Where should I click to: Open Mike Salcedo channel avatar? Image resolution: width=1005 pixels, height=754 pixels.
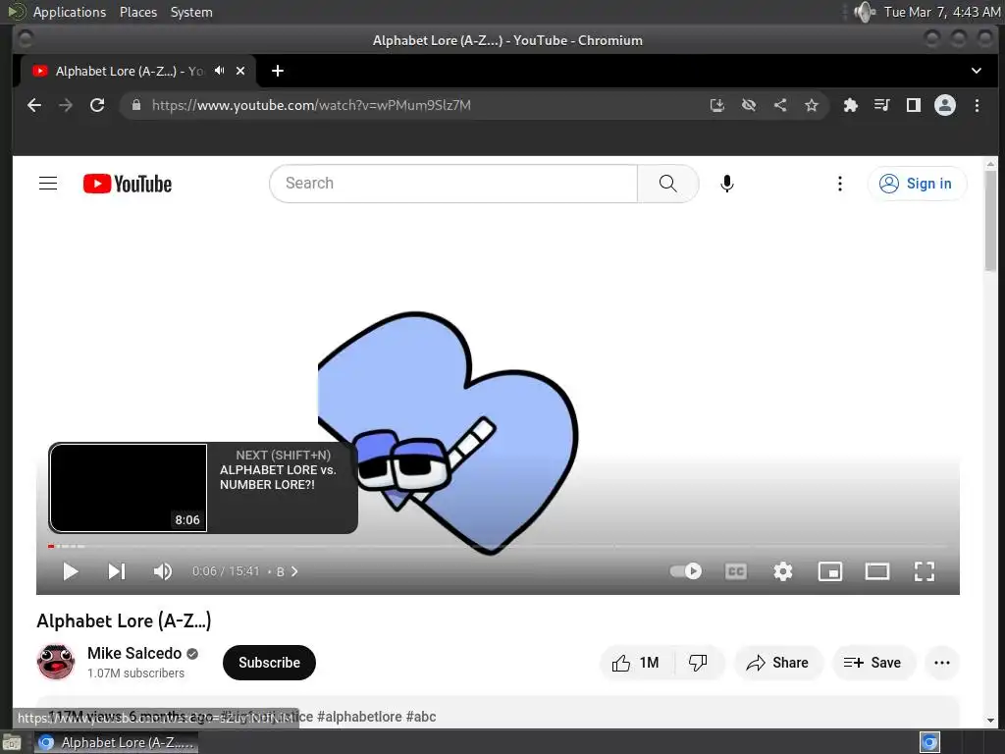(x=56, y=663)
